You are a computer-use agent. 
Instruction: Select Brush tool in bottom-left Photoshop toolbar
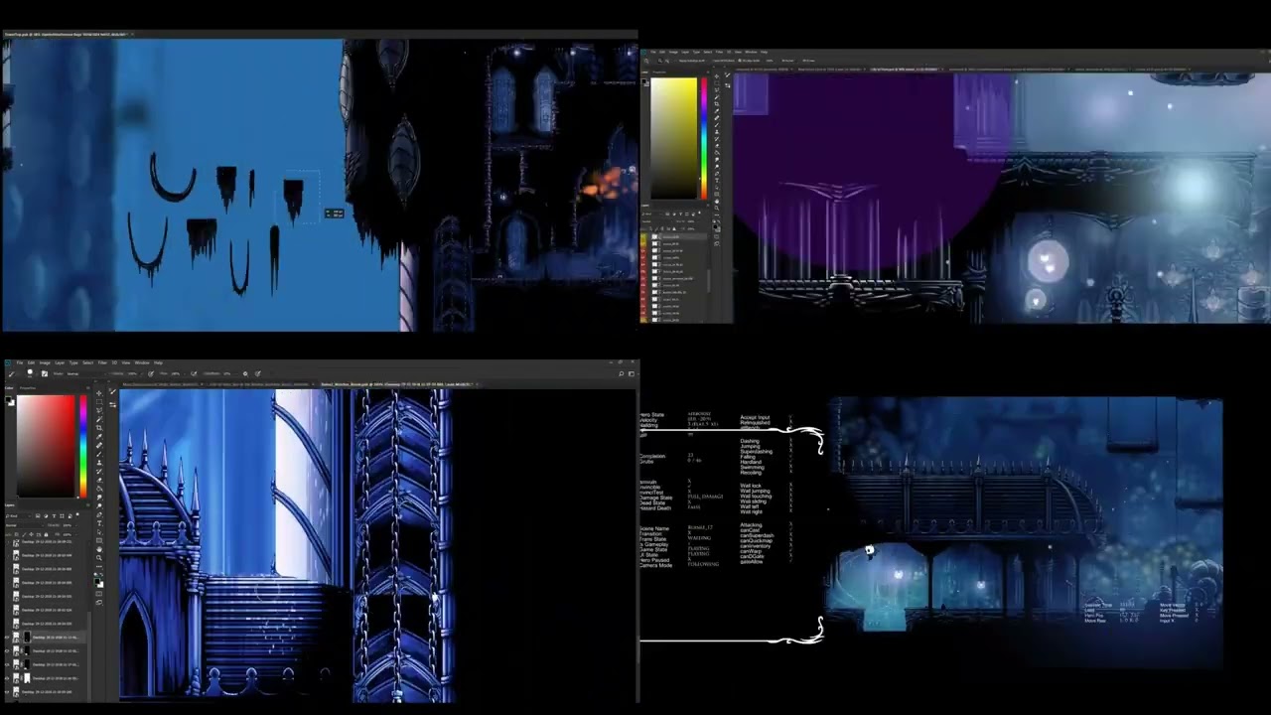point(99,454)
